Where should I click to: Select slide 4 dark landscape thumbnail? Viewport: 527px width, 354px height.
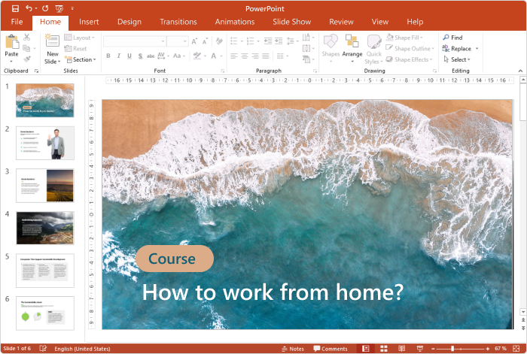pos(45,228)
